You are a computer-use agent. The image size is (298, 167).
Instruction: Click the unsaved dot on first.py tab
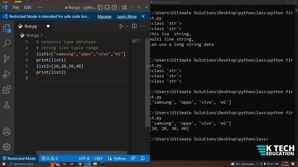tap(48, 26)
